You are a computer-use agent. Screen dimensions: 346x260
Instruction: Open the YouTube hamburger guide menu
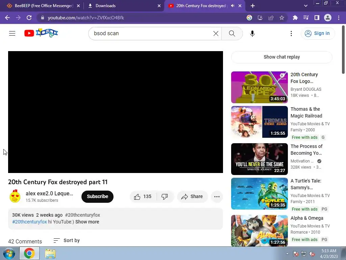[x=12, y=34]
